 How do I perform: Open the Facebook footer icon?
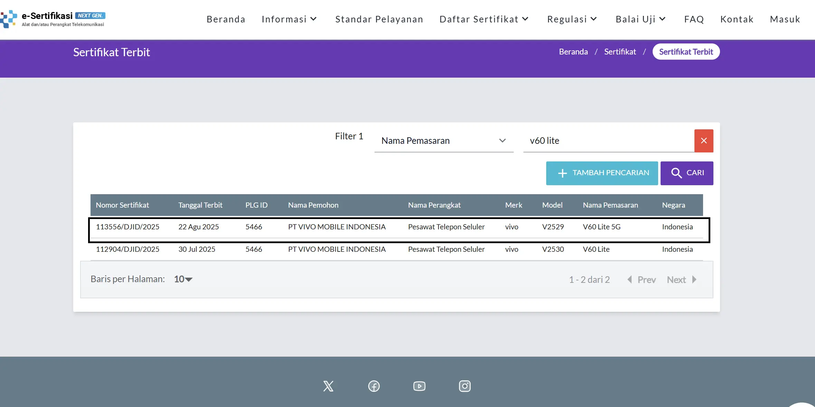point(374,386)
